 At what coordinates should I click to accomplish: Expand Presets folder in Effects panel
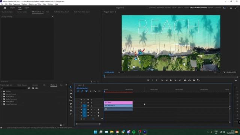tap(2, 91)
